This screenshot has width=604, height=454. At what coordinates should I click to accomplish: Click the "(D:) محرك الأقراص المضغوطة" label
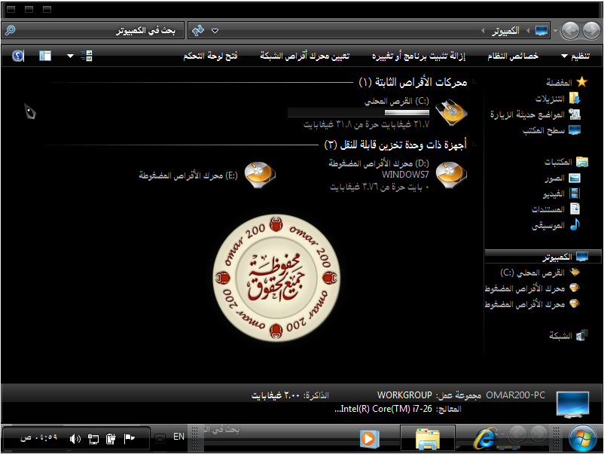[379, 163]
